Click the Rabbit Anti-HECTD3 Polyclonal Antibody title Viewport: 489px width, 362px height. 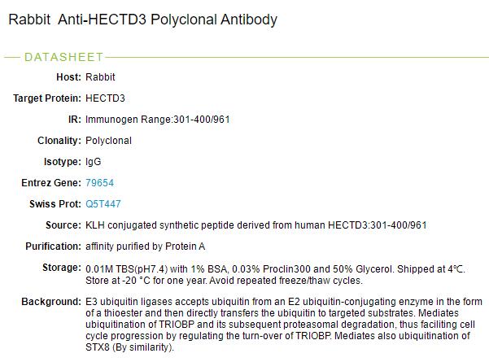[x=142, y=20]
